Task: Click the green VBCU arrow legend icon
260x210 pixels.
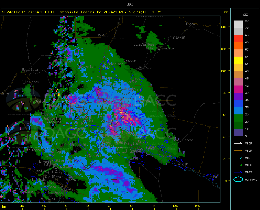Action: tap(238, 165)
